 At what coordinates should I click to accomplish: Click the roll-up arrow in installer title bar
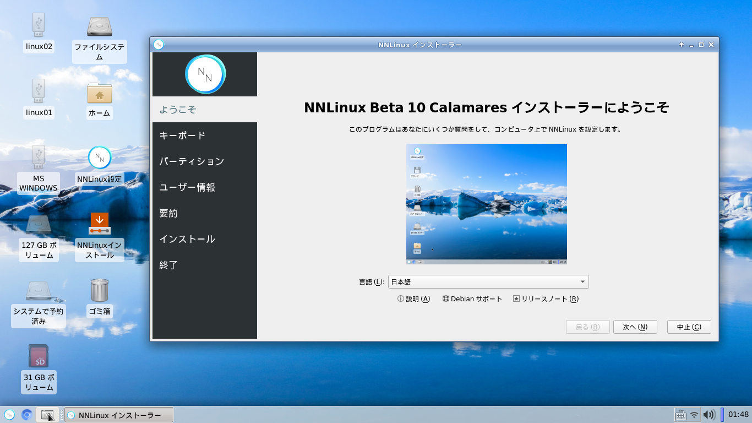click(x=682, y=45)
